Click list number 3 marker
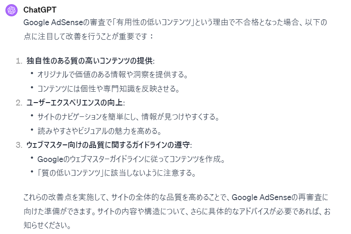This screenshot has height=234, width=351. coord(19,145)
